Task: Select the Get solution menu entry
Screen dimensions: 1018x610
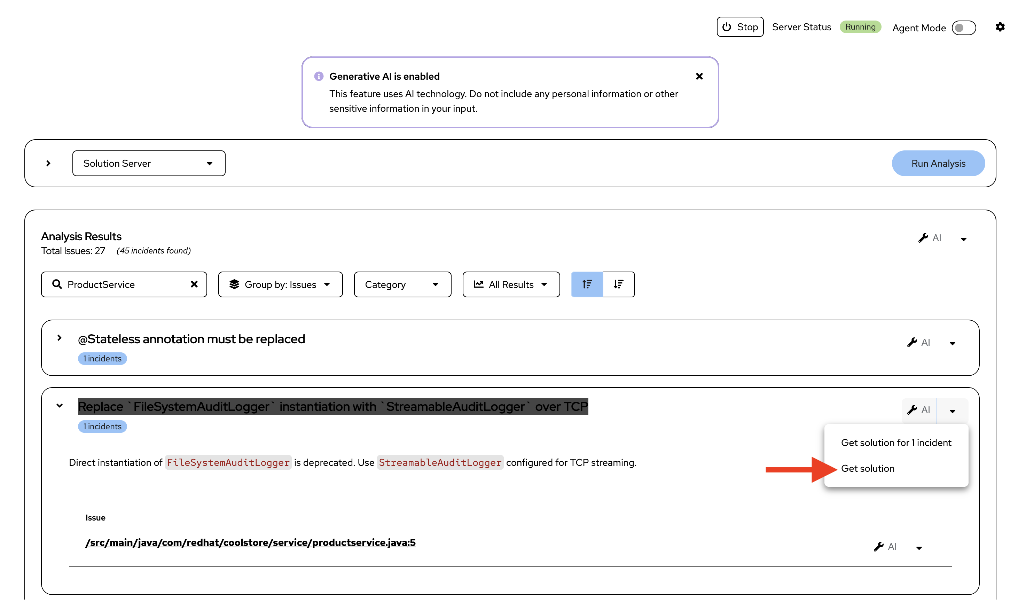Action: pos(867,468)
